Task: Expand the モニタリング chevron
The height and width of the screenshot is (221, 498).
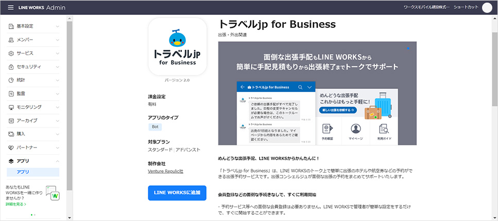Action: 58,107
